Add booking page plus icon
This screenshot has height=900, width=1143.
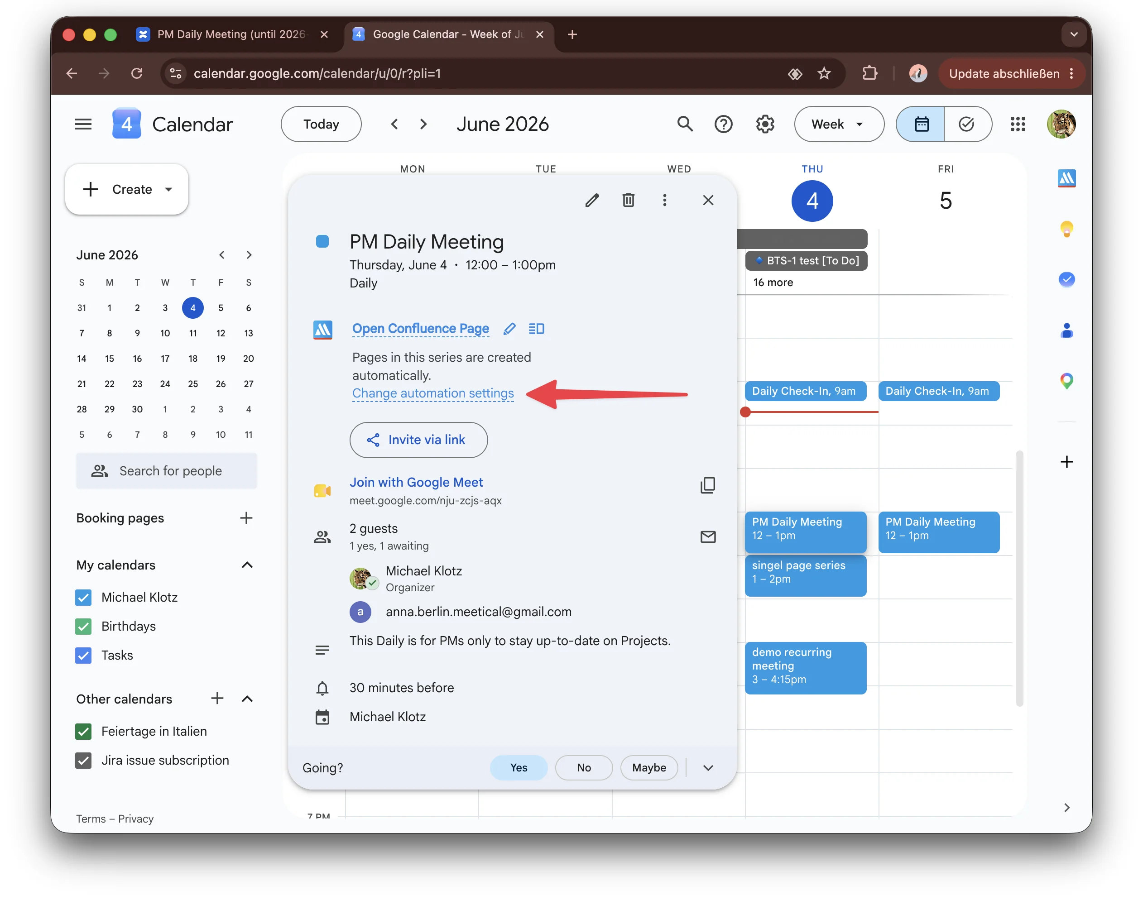(246, 518)
